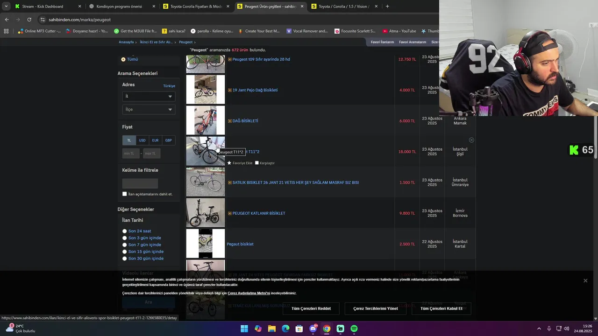Select the Tümü radio option

click(123, 59)
